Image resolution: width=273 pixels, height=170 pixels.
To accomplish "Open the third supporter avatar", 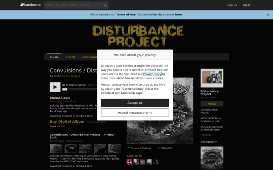I will pyautogui.click(x=142, y=162).
